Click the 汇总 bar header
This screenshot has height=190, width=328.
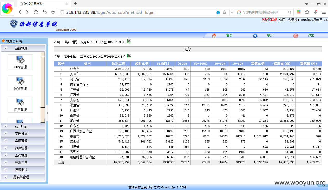click(188, 49)
